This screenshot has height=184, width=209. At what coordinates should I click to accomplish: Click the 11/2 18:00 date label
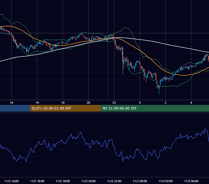[x=63, y=181]
